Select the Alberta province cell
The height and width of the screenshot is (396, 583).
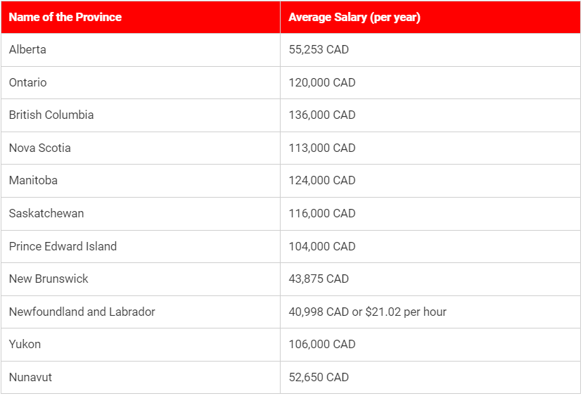pyautogui.click(x=27, y=50)
